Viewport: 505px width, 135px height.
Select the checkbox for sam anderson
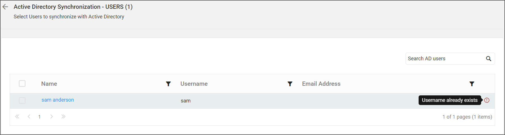click(x=22, y=100)
